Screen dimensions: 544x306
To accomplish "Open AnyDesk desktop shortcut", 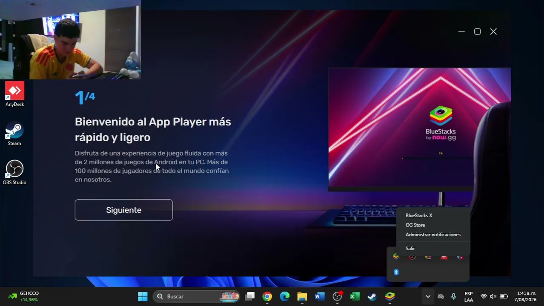I will tap(14, 94).
